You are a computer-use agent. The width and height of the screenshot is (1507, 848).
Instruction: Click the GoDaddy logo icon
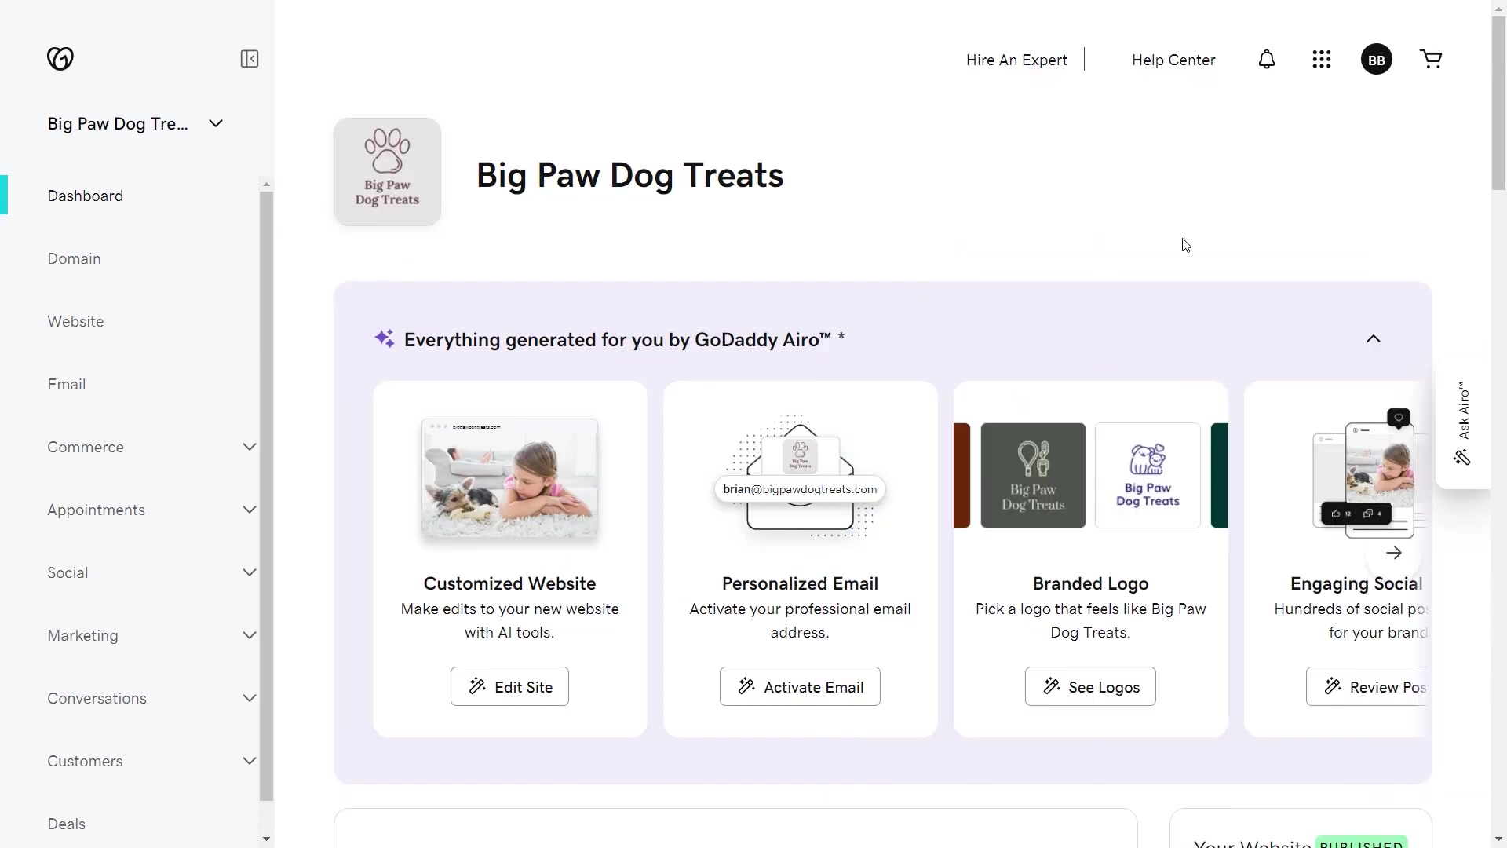60,59
